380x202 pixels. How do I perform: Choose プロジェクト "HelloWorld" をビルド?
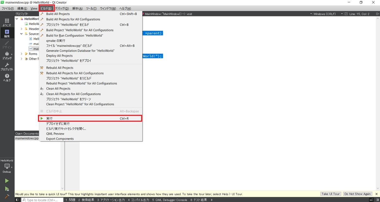coord(91,25)
